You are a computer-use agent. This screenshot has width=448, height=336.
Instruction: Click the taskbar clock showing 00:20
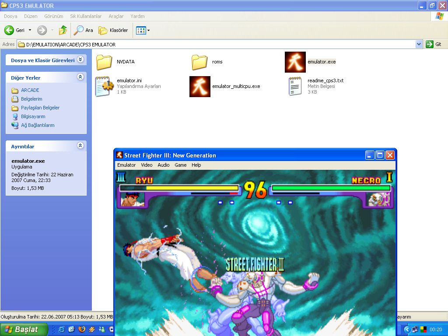coord(436,329)
